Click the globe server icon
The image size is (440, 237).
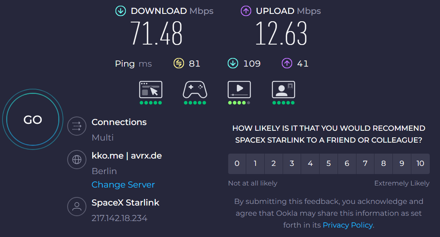coord(77,160)
